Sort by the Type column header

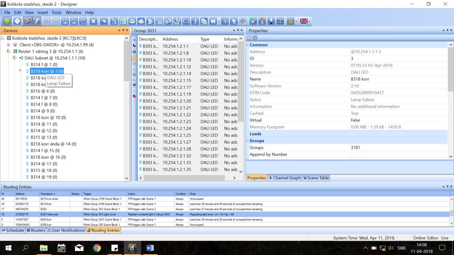pyautogui.click(x=210, y=39)
